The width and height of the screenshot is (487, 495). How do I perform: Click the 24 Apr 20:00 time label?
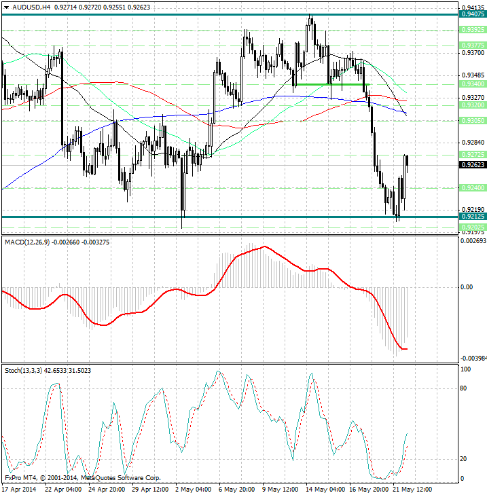pyautogui.click(x=107, y=490)
